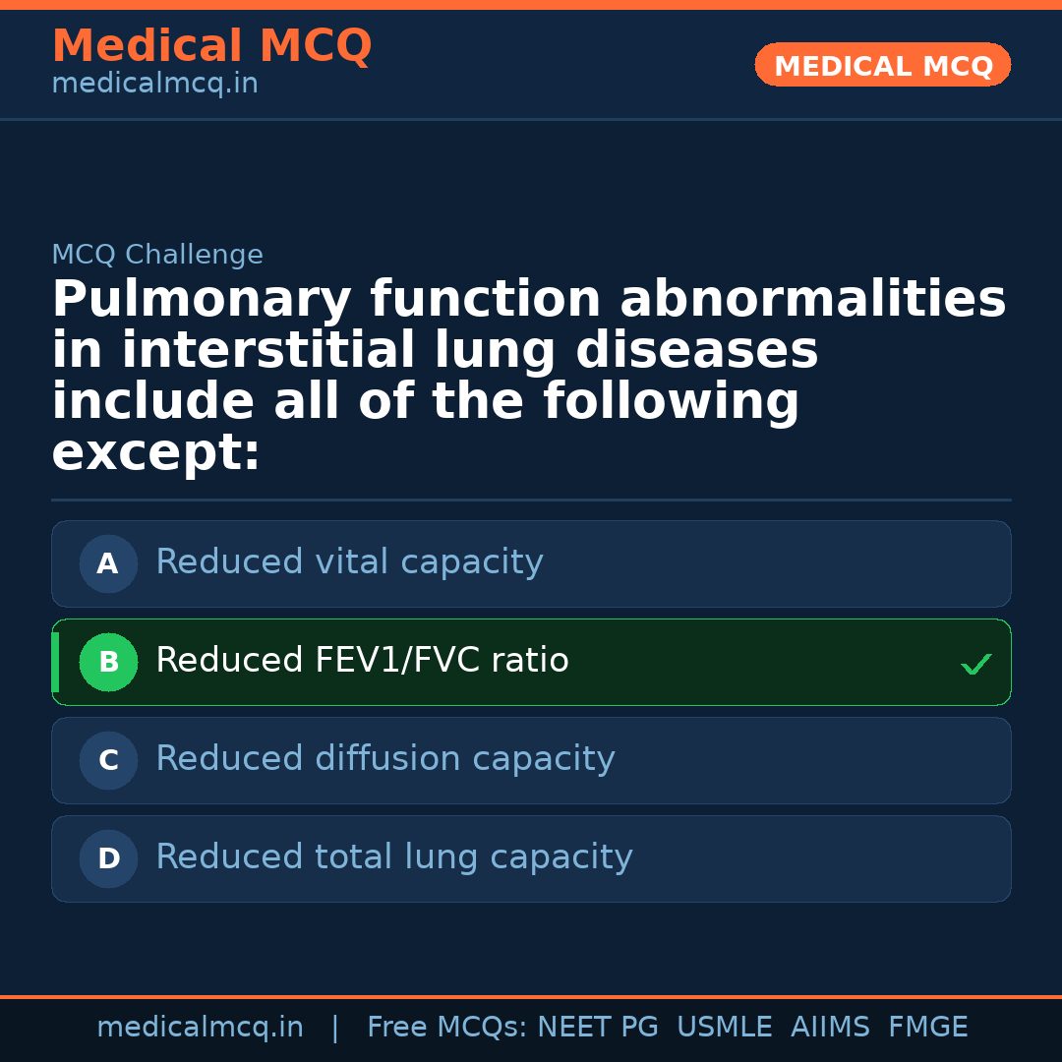Choose Reduced total lung capacity option
The width and height of the screenshot is (1062, 1062).
[x=393, y=857]
